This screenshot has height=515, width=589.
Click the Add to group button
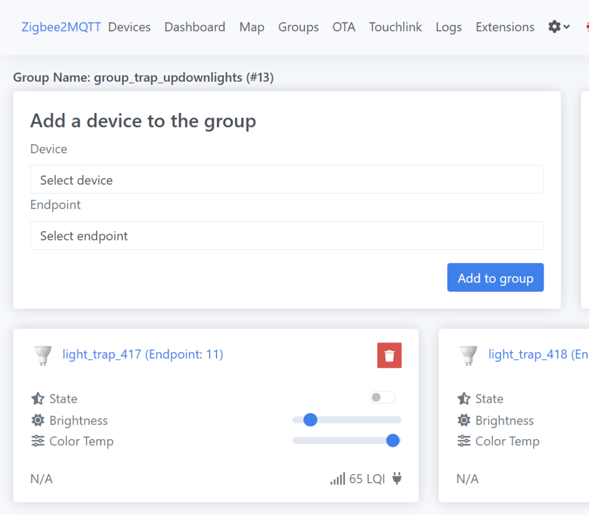tap(495, 278)
